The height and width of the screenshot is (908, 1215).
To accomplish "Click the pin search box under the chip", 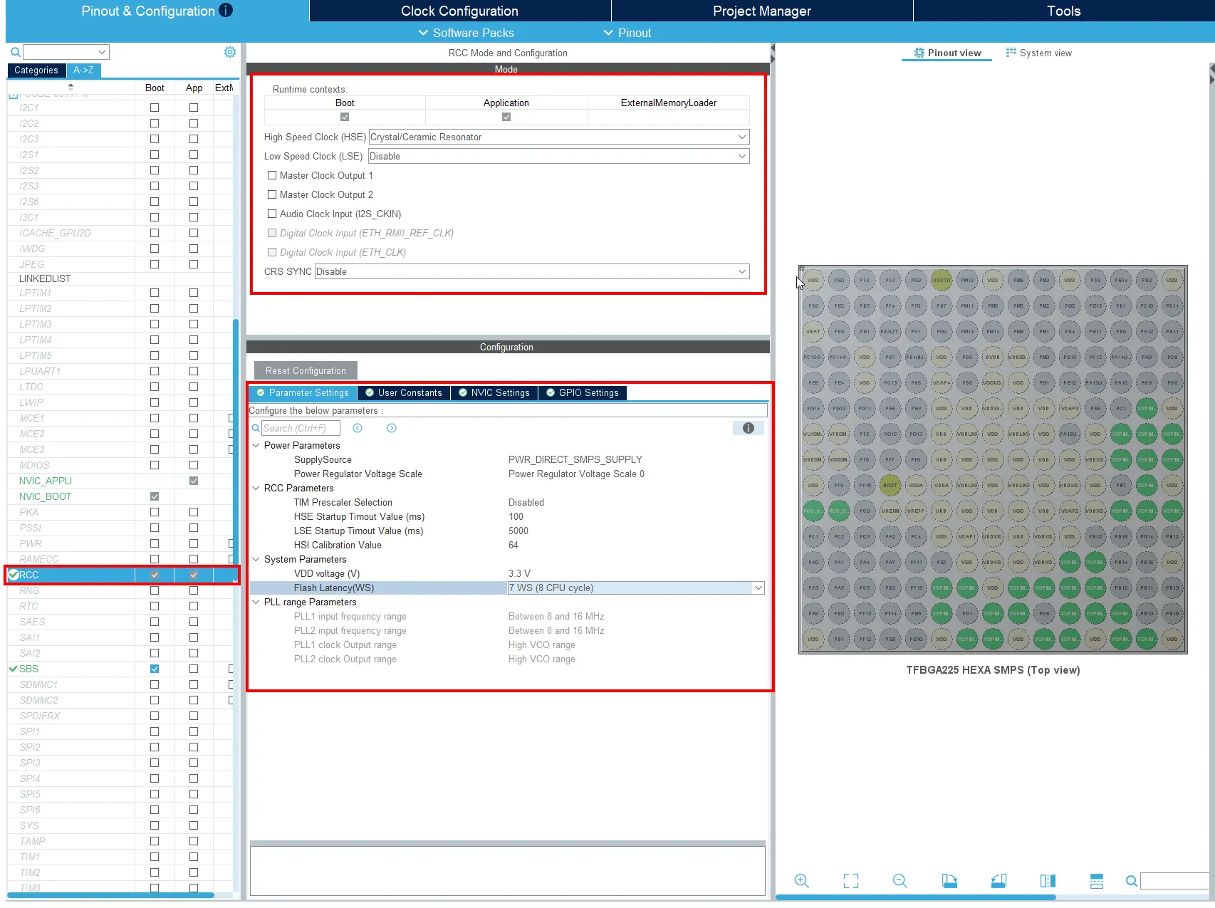I will pos(1177,881).
